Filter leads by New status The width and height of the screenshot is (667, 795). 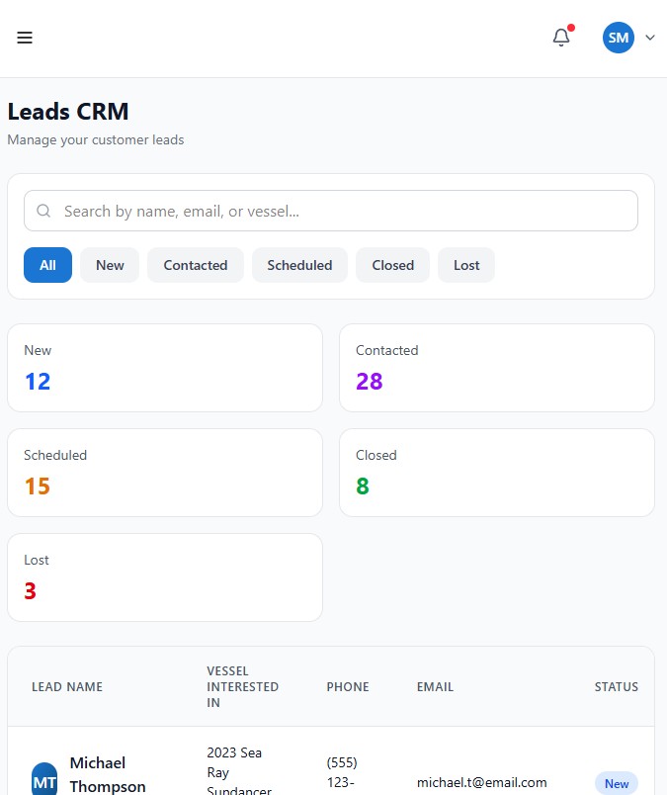point(110,265)
